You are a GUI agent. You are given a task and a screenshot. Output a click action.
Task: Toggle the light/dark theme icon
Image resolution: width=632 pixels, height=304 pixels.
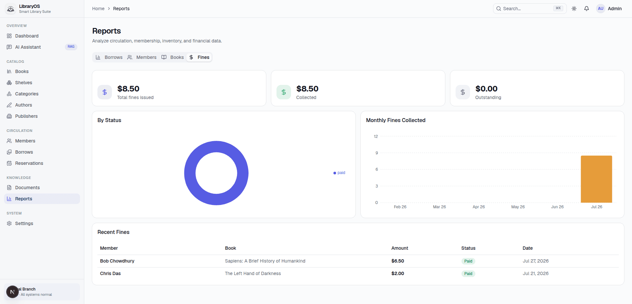(574, 9)
